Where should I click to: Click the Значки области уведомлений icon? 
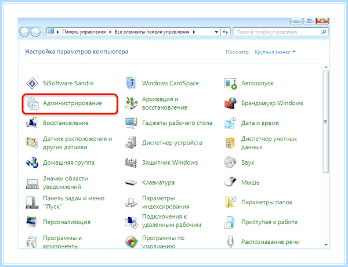click(x=32, y=183)
